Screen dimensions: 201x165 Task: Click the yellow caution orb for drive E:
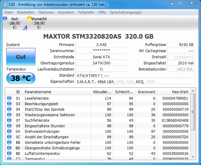click(x=29, y=18)
